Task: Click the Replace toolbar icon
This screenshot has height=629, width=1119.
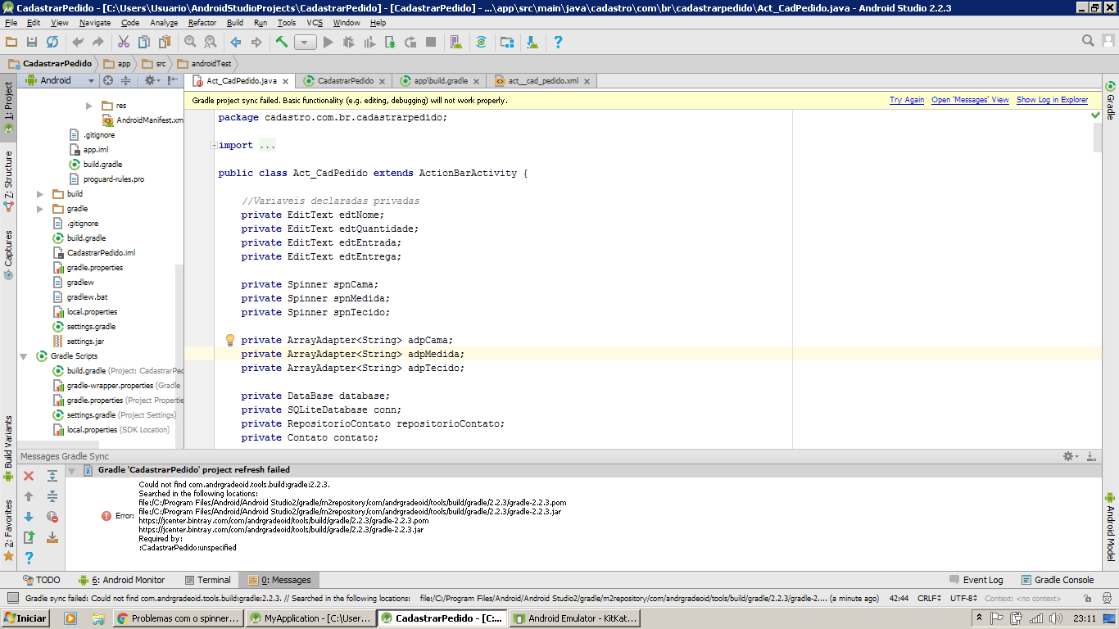Action: click(211, 42)
